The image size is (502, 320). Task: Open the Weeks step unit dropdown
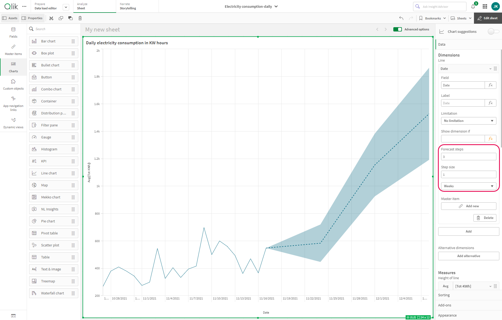tap(468, 186)
